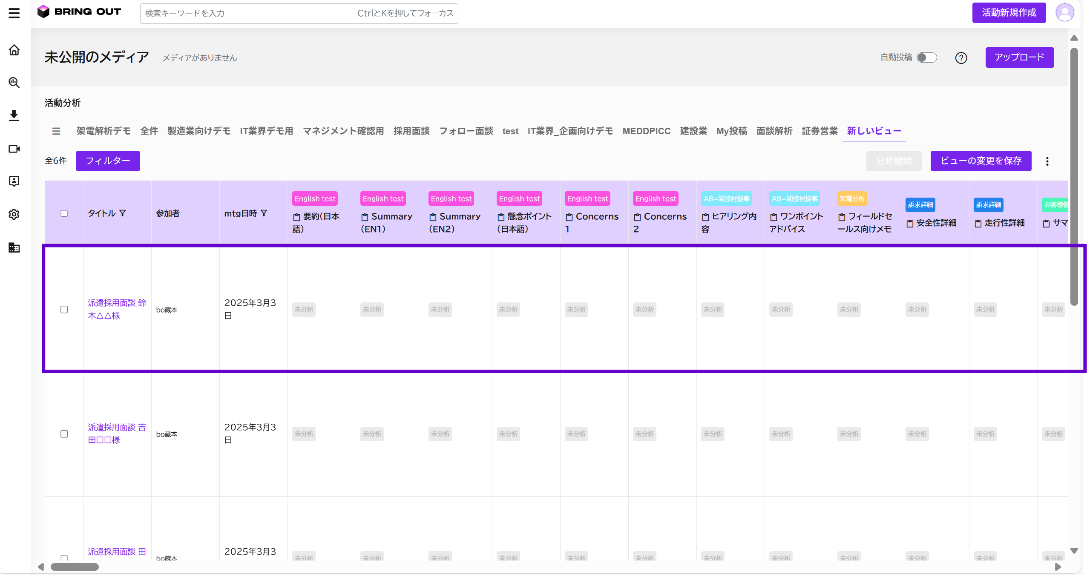1087x575 pixels.
Task: Open the hamburger menu at top left
Action: 14,13
